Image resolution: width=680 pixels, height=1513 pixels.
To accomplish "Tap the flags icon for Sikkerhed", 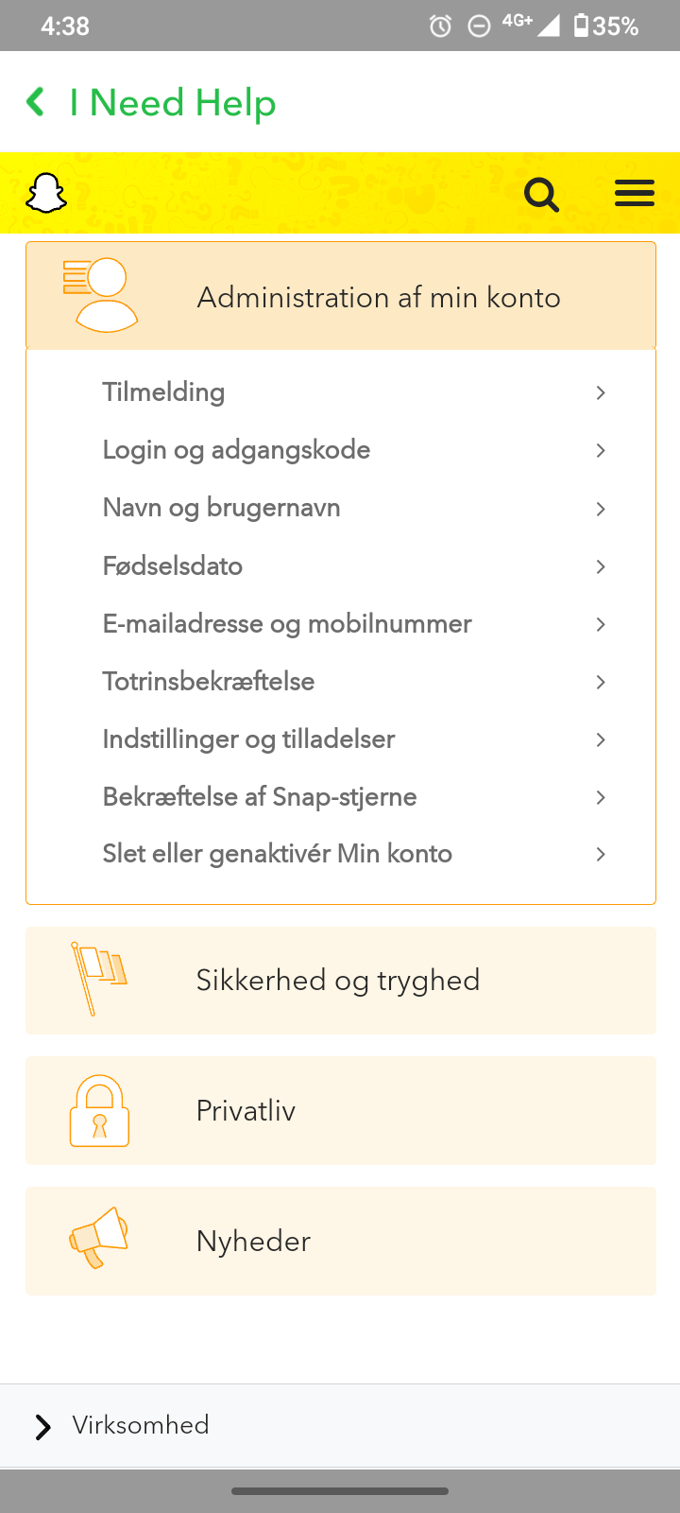I will click(x=98, y=979).
